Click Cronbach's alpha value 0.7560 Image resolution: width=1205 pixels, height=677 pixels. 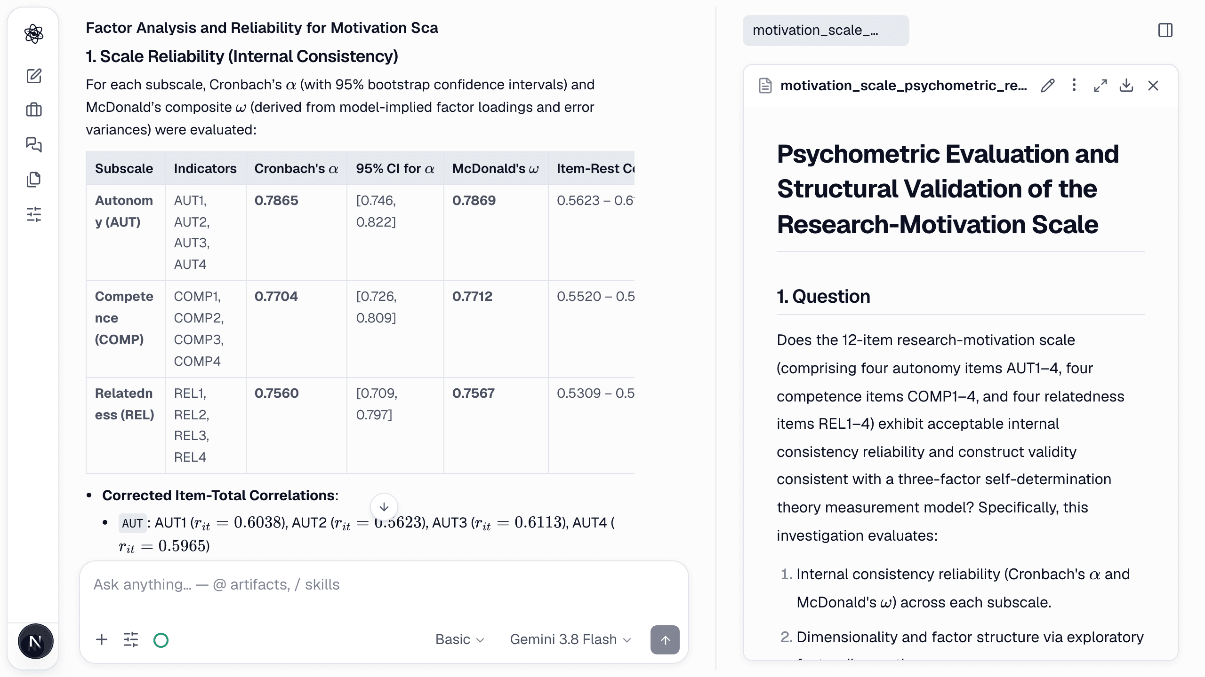coord(277,393)
